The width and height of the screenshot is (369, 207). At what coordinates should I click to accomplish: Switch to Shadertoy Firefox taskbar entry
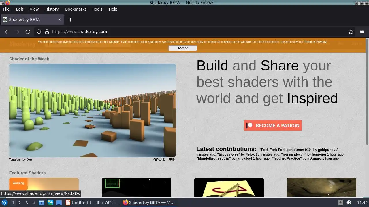pos(149,202)
